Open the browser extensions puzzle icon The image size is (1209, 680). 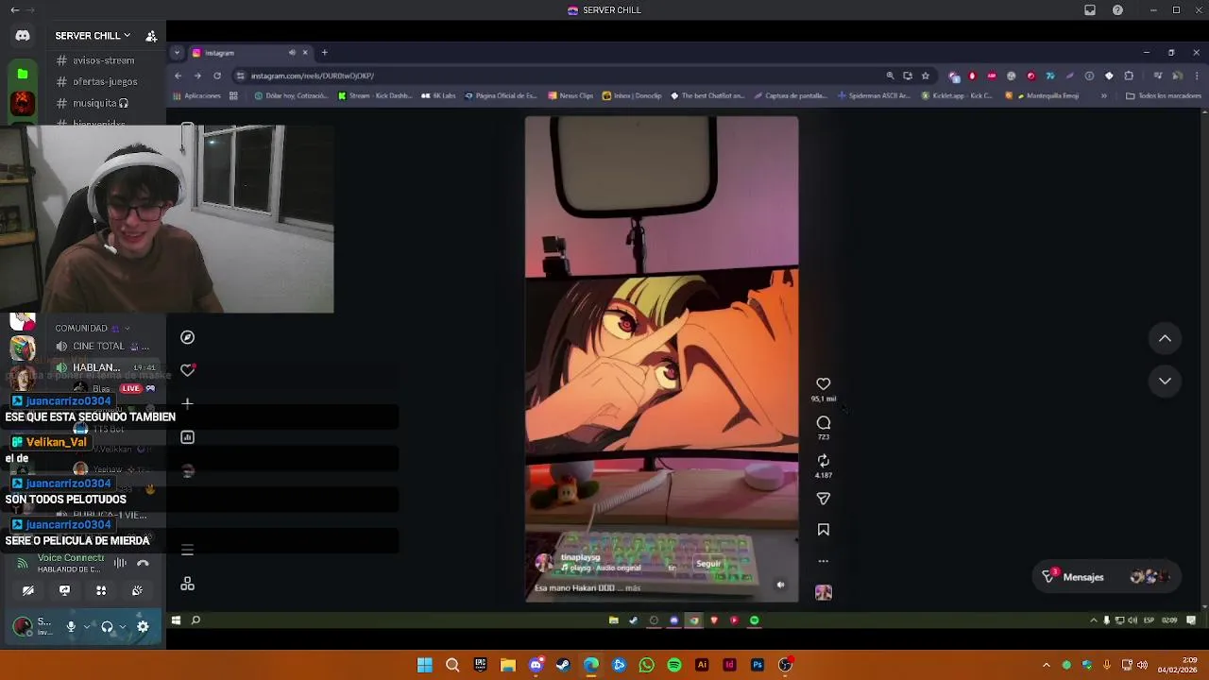coord(1129,76)
